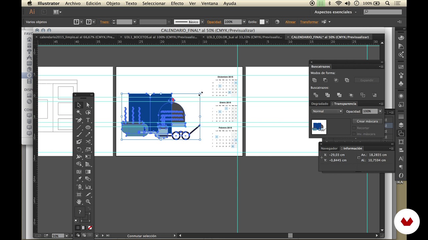This screenshot has height=240, width=428.
Task: Set paint mode to solid Color
Action: 78,228
